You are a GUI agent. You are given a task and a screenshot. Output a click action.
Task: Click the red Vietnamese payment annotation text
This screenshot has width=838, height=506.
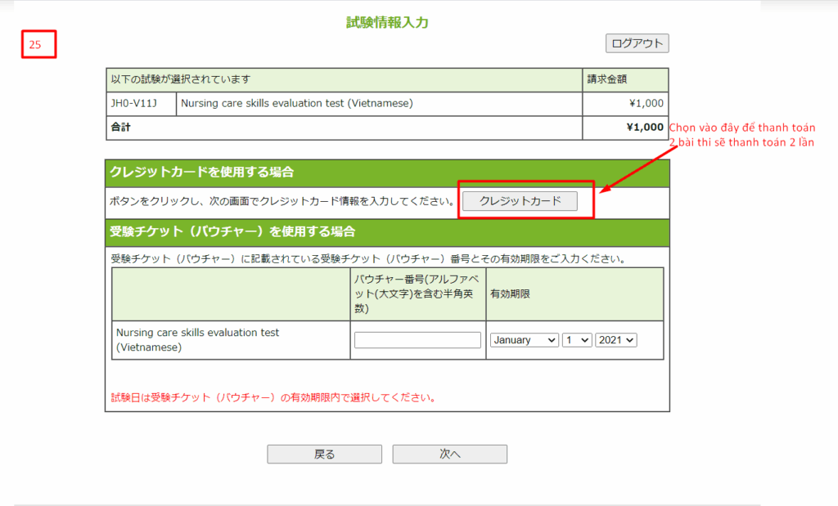tap(741, 136)
